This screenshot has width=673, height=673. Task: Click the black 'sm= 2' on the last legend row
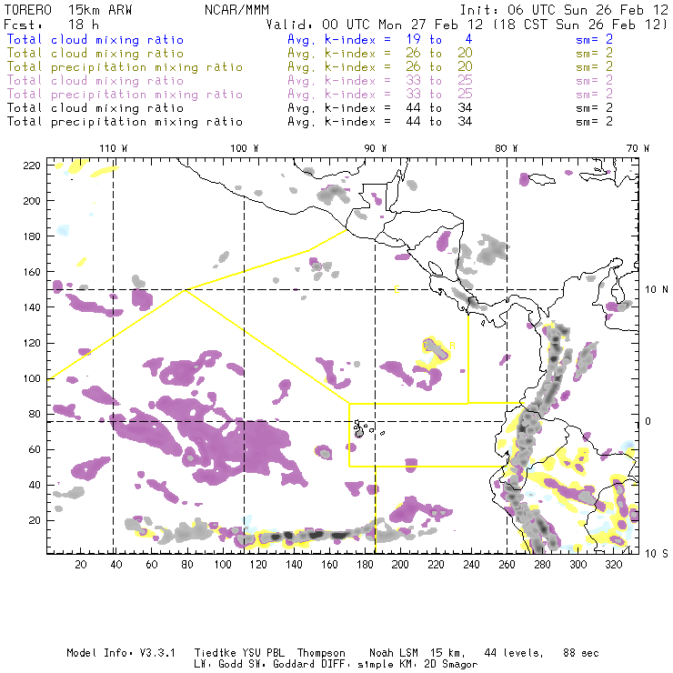click(594, 122)
